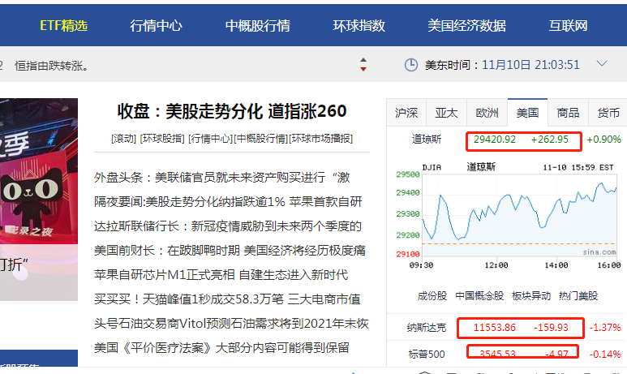Open the 热门美股 link
Image resolution: width=627 pixels, height=374 pixels.
(578, 296)
